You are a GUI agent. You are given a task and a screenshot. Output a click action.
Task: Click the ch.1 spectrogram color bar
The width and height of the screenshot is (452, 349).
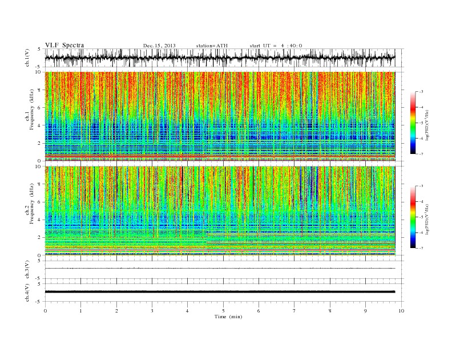tap(413, 123)
